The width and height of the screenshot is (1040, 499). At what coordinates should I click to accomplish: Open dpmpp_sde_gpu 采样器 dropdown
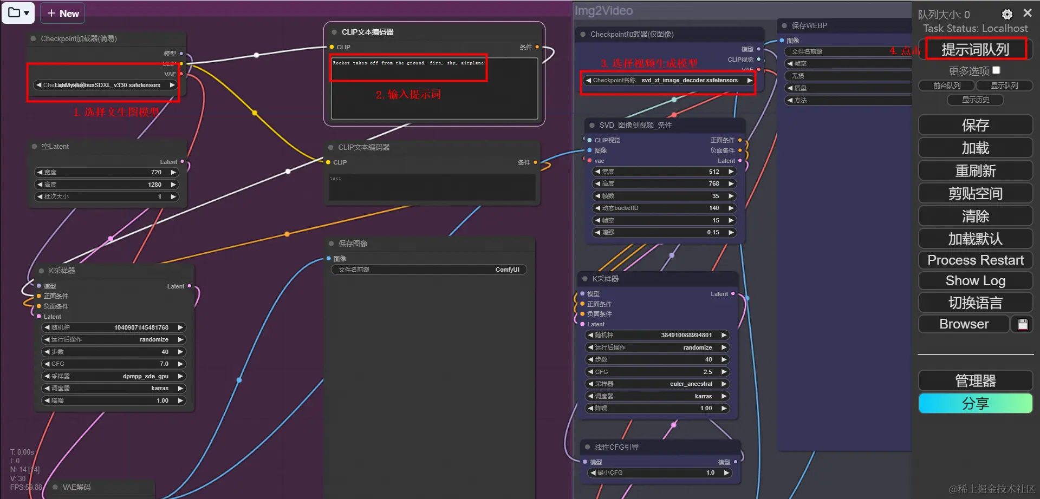tap(114, 376)
